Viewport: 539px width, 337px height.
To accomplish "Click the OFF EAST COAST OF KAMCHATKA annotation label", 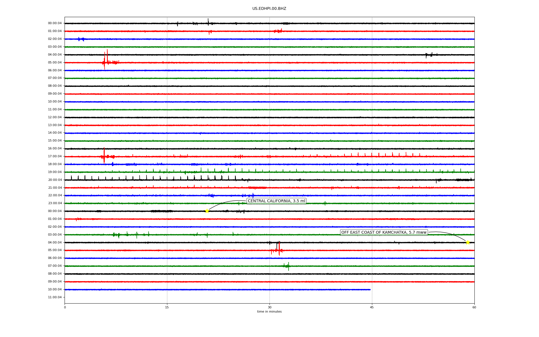I will tap(383, 232).
